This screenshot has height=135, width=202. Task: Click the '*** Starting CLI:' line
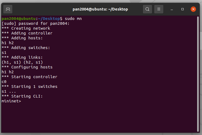(22, 96)
